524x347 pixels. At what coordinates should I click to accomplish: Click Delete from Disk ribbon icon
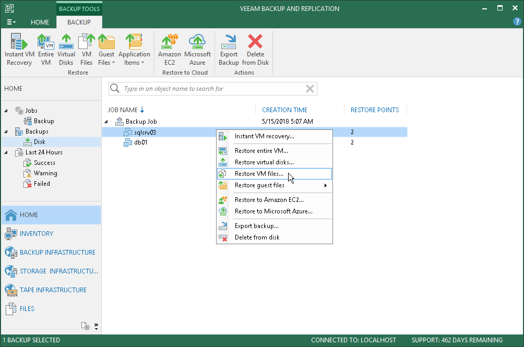coord(255,50)
